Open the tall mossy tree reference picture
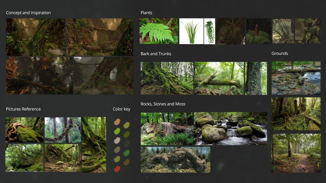The width and height of the screenshot is (326, 183). (x=94, y=145)
